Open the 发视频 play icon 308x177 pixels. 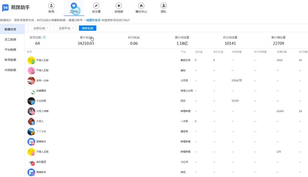(x=119, y=6)
